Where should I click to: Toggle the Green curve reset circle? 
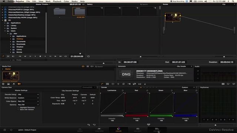(x=172, y=91)
